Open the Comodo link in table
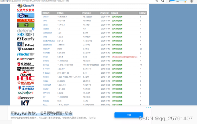 (46, 53)
